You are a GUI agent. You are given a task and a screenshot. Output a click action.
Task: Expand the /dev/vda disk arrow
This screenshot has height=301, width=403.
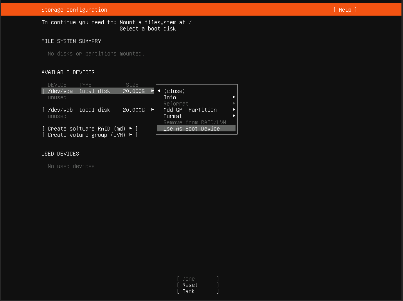pyautogui.click(x=153, y=91)
